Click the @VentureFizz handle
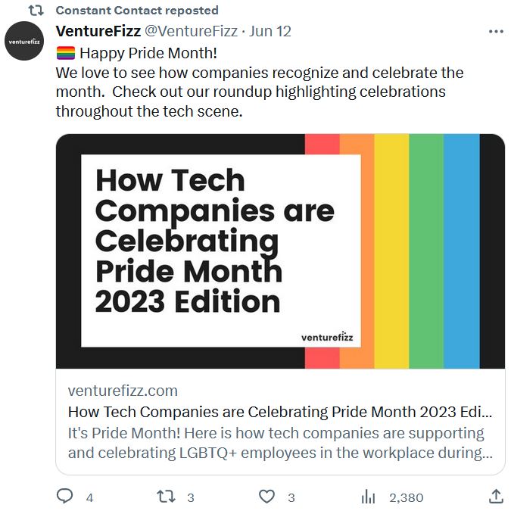 (x=192, y=32)
